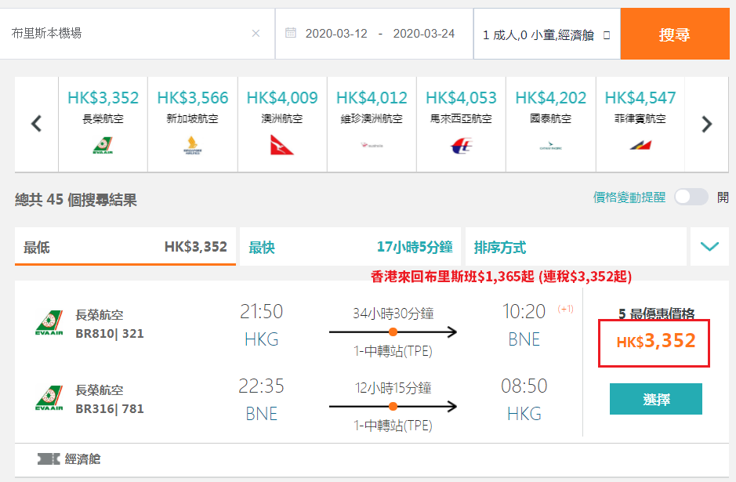The width and height of the screenshot is (736, 482).
Task: Click the 價格變動提醒 link
Action: [x=629, y=198]
